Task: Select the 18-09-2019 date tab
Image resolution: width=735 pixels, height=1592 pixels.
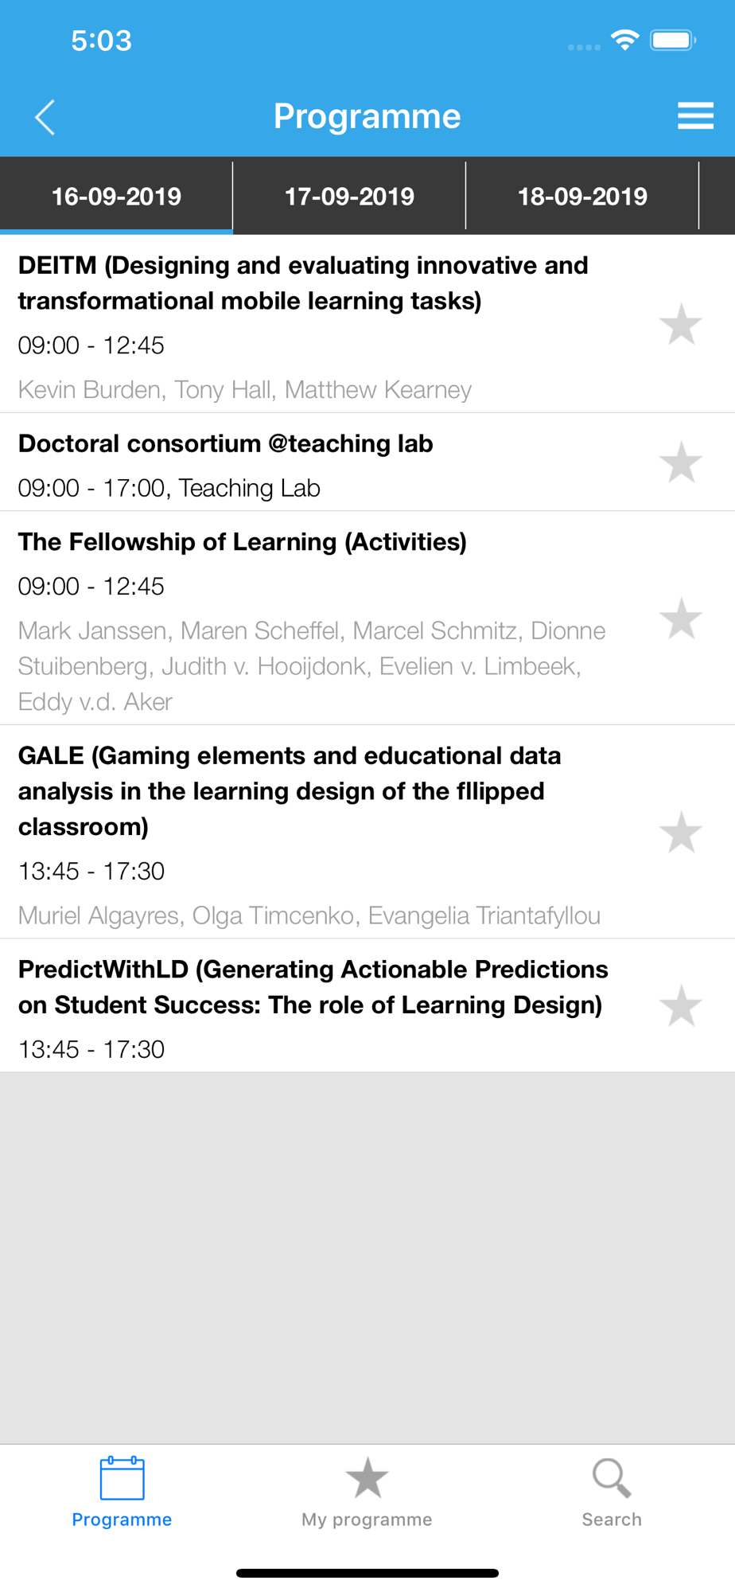Action: (582, 196)
